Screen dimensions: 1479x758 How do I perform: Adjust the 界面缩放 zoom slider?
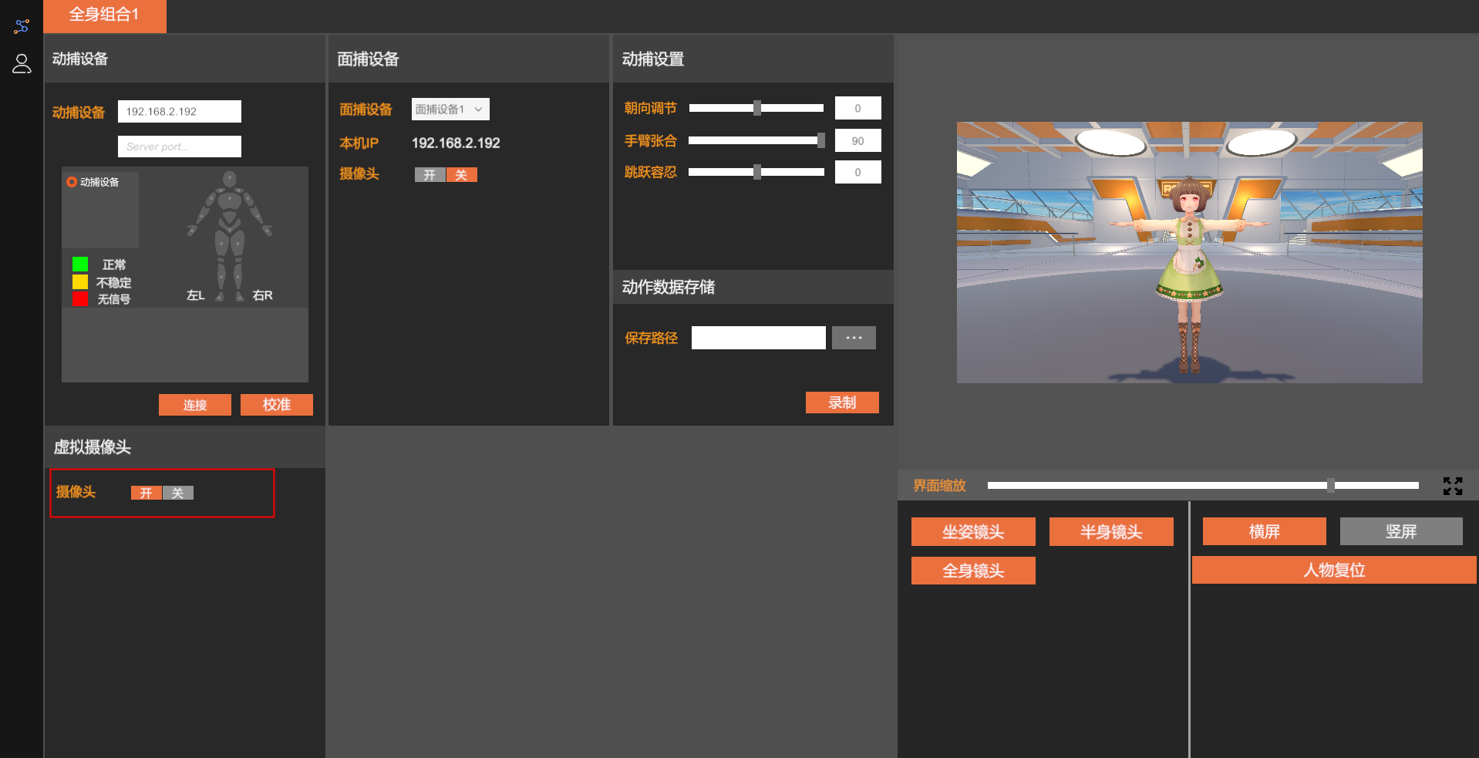click(x=1331, y=485)
